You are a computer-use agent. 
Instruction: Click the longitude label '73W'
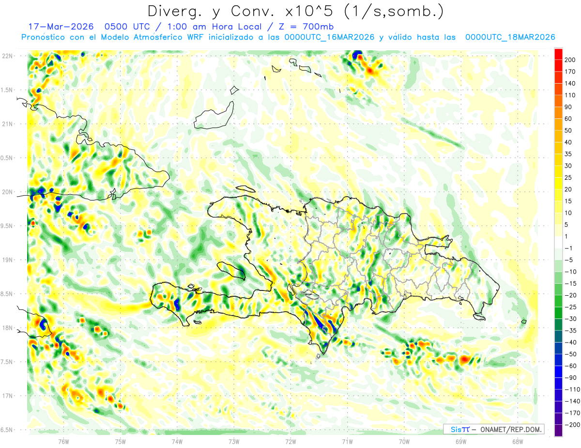coord(234,442)
